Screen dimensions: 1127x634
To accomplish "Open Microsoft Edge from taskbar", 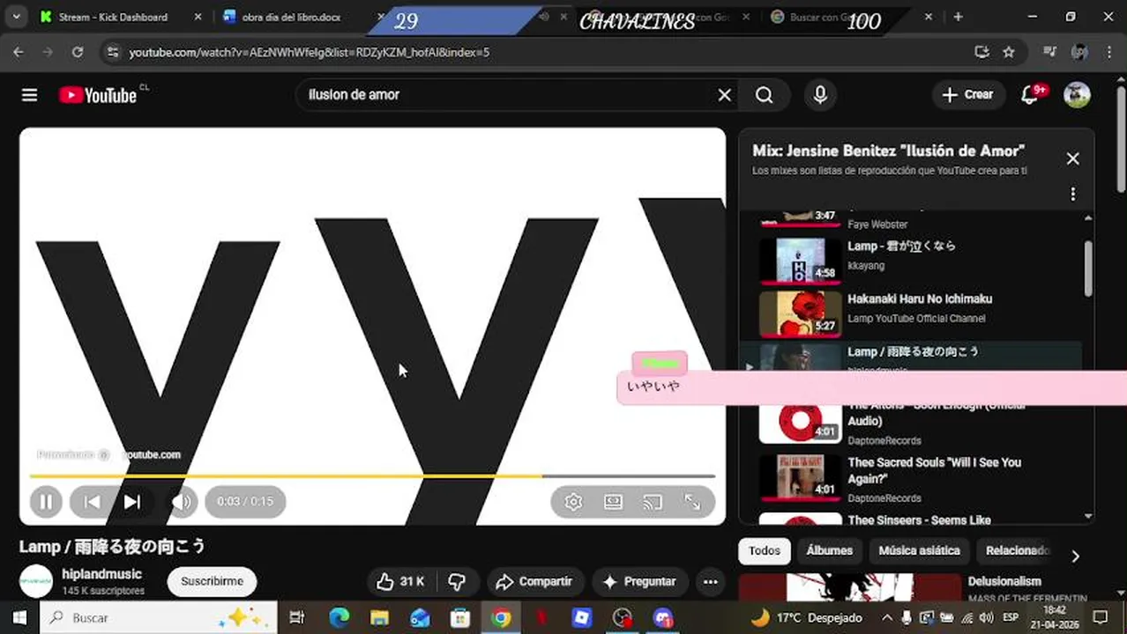I will pyautogui.click(x=339, y=617).
